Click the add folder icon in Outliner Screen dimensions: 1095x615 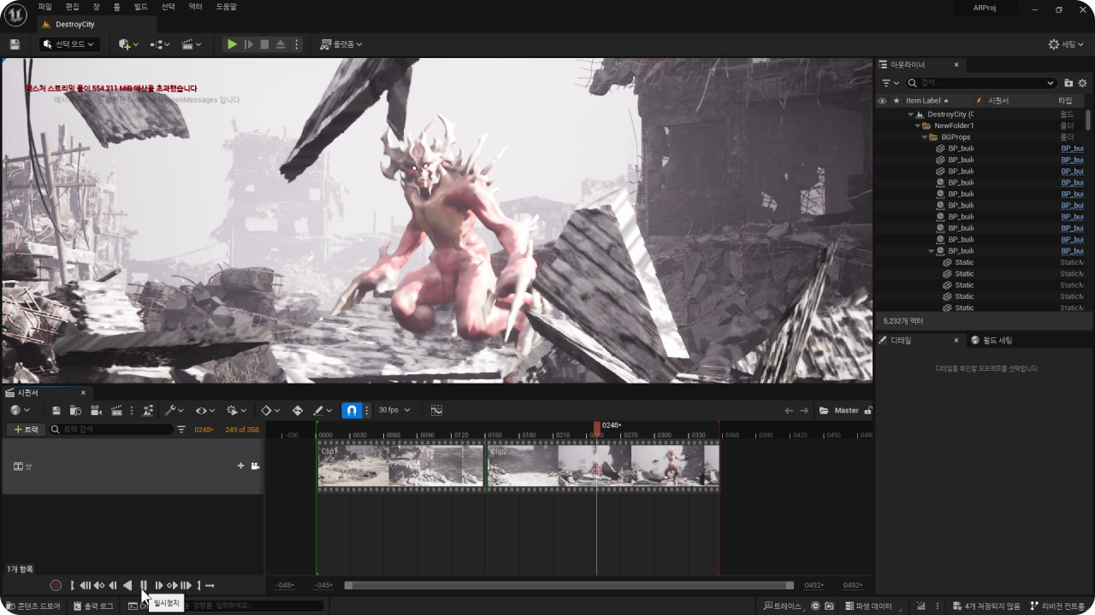1068,83
